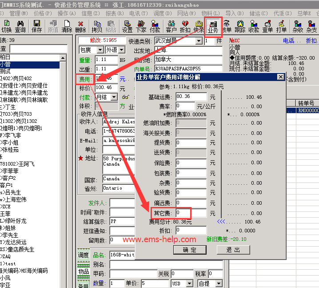Open the 客户 customer toolbar icon
This screenshot has height=288, width=319.
171,27
